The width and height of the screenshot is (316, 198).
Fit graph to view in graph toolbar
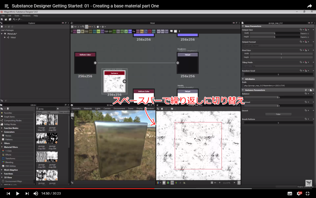pyautogui.click(x=72, y=27)
